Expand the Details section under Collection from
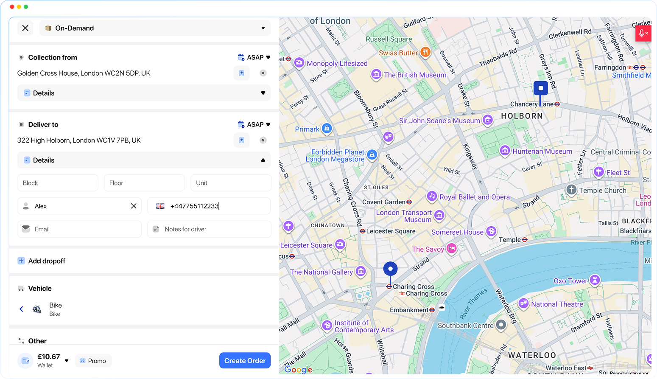This screenshot has width=657, height=379. coord(263,93)
